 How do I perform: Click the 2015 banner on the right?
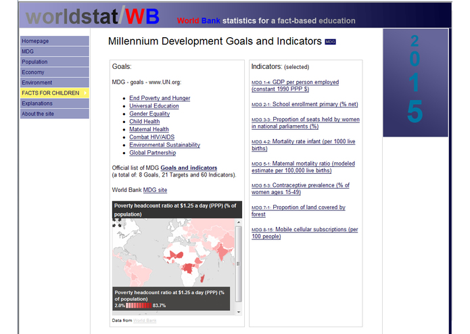click(x=415, y=82)
